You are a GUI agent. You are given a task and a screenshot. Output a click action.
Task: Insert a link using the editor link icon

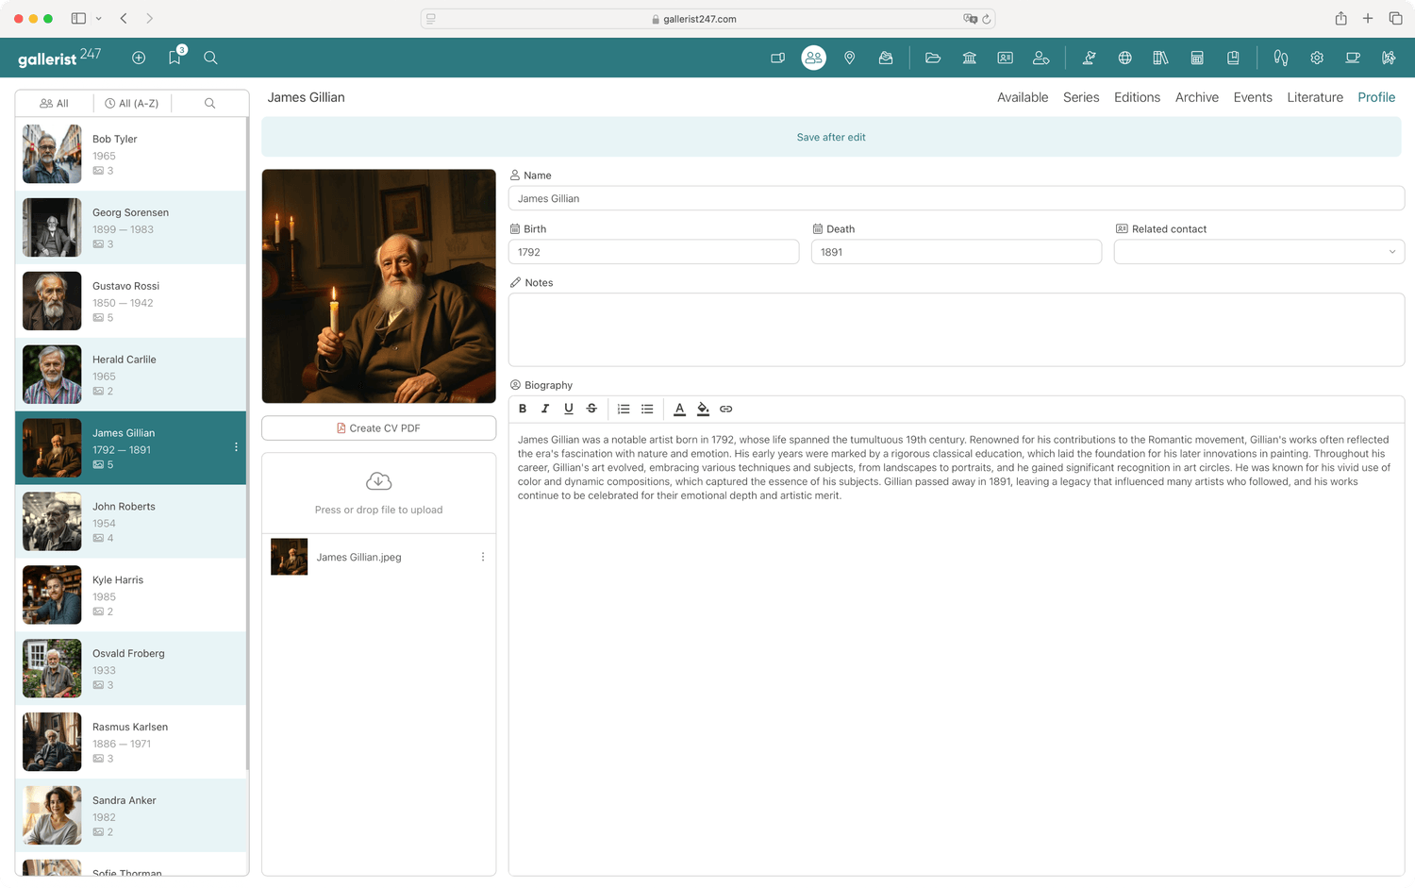coord(726,409)
